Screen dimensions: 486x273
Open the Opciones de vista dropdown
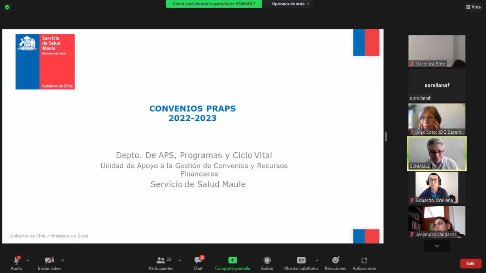coord(290,4)
